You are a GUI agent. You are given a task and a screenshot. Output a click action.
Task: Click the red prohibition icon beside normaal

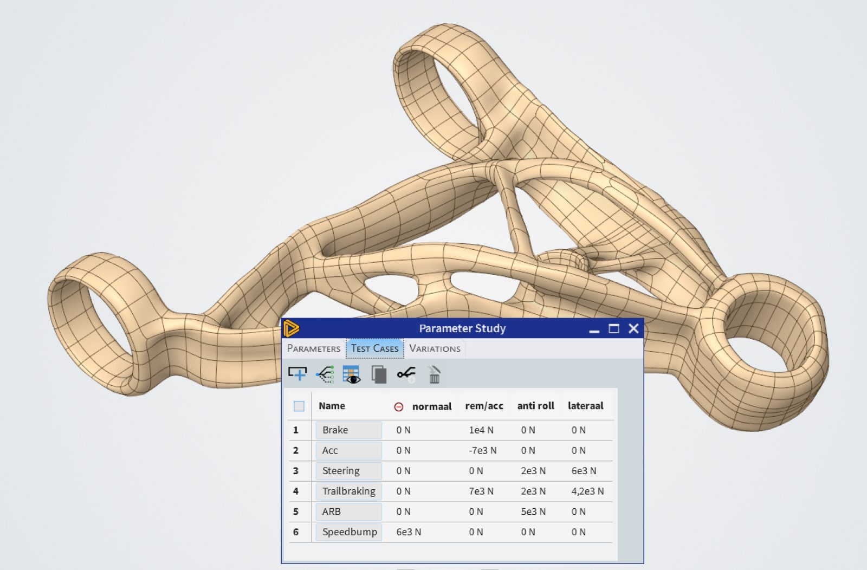coord(399,406)
